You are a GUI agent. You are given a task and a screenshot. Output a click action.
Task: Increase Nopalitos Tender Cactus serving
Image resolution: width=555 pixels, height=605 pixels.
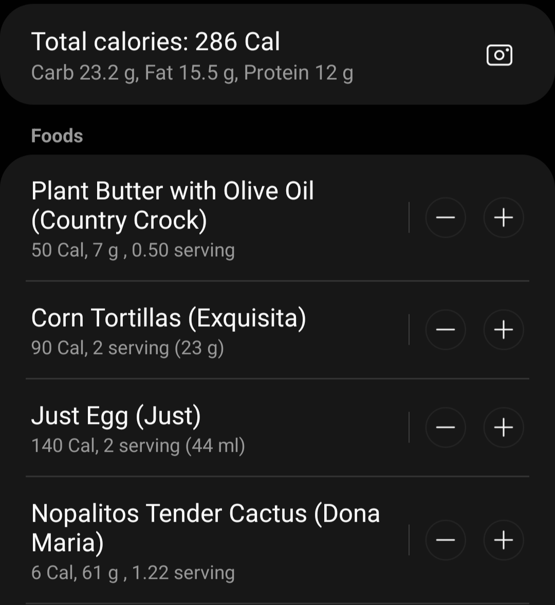click(504, 540)
